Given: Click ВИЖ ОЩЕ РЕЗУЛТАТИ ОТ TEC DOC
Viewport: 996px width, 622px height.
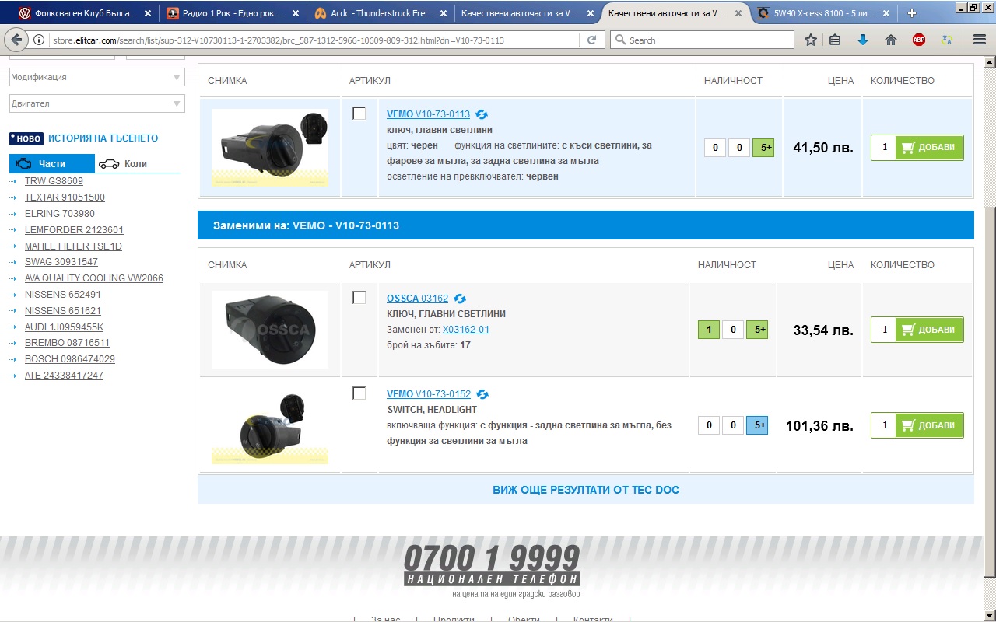Looking at the screenshot, I should click(585, 490).
